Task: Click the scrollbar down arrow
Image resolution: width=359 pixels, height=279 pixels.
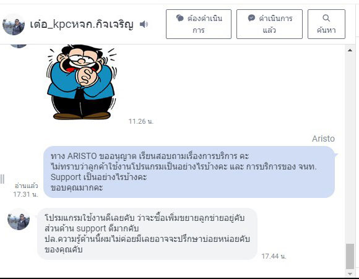Action: pos(350,273)
